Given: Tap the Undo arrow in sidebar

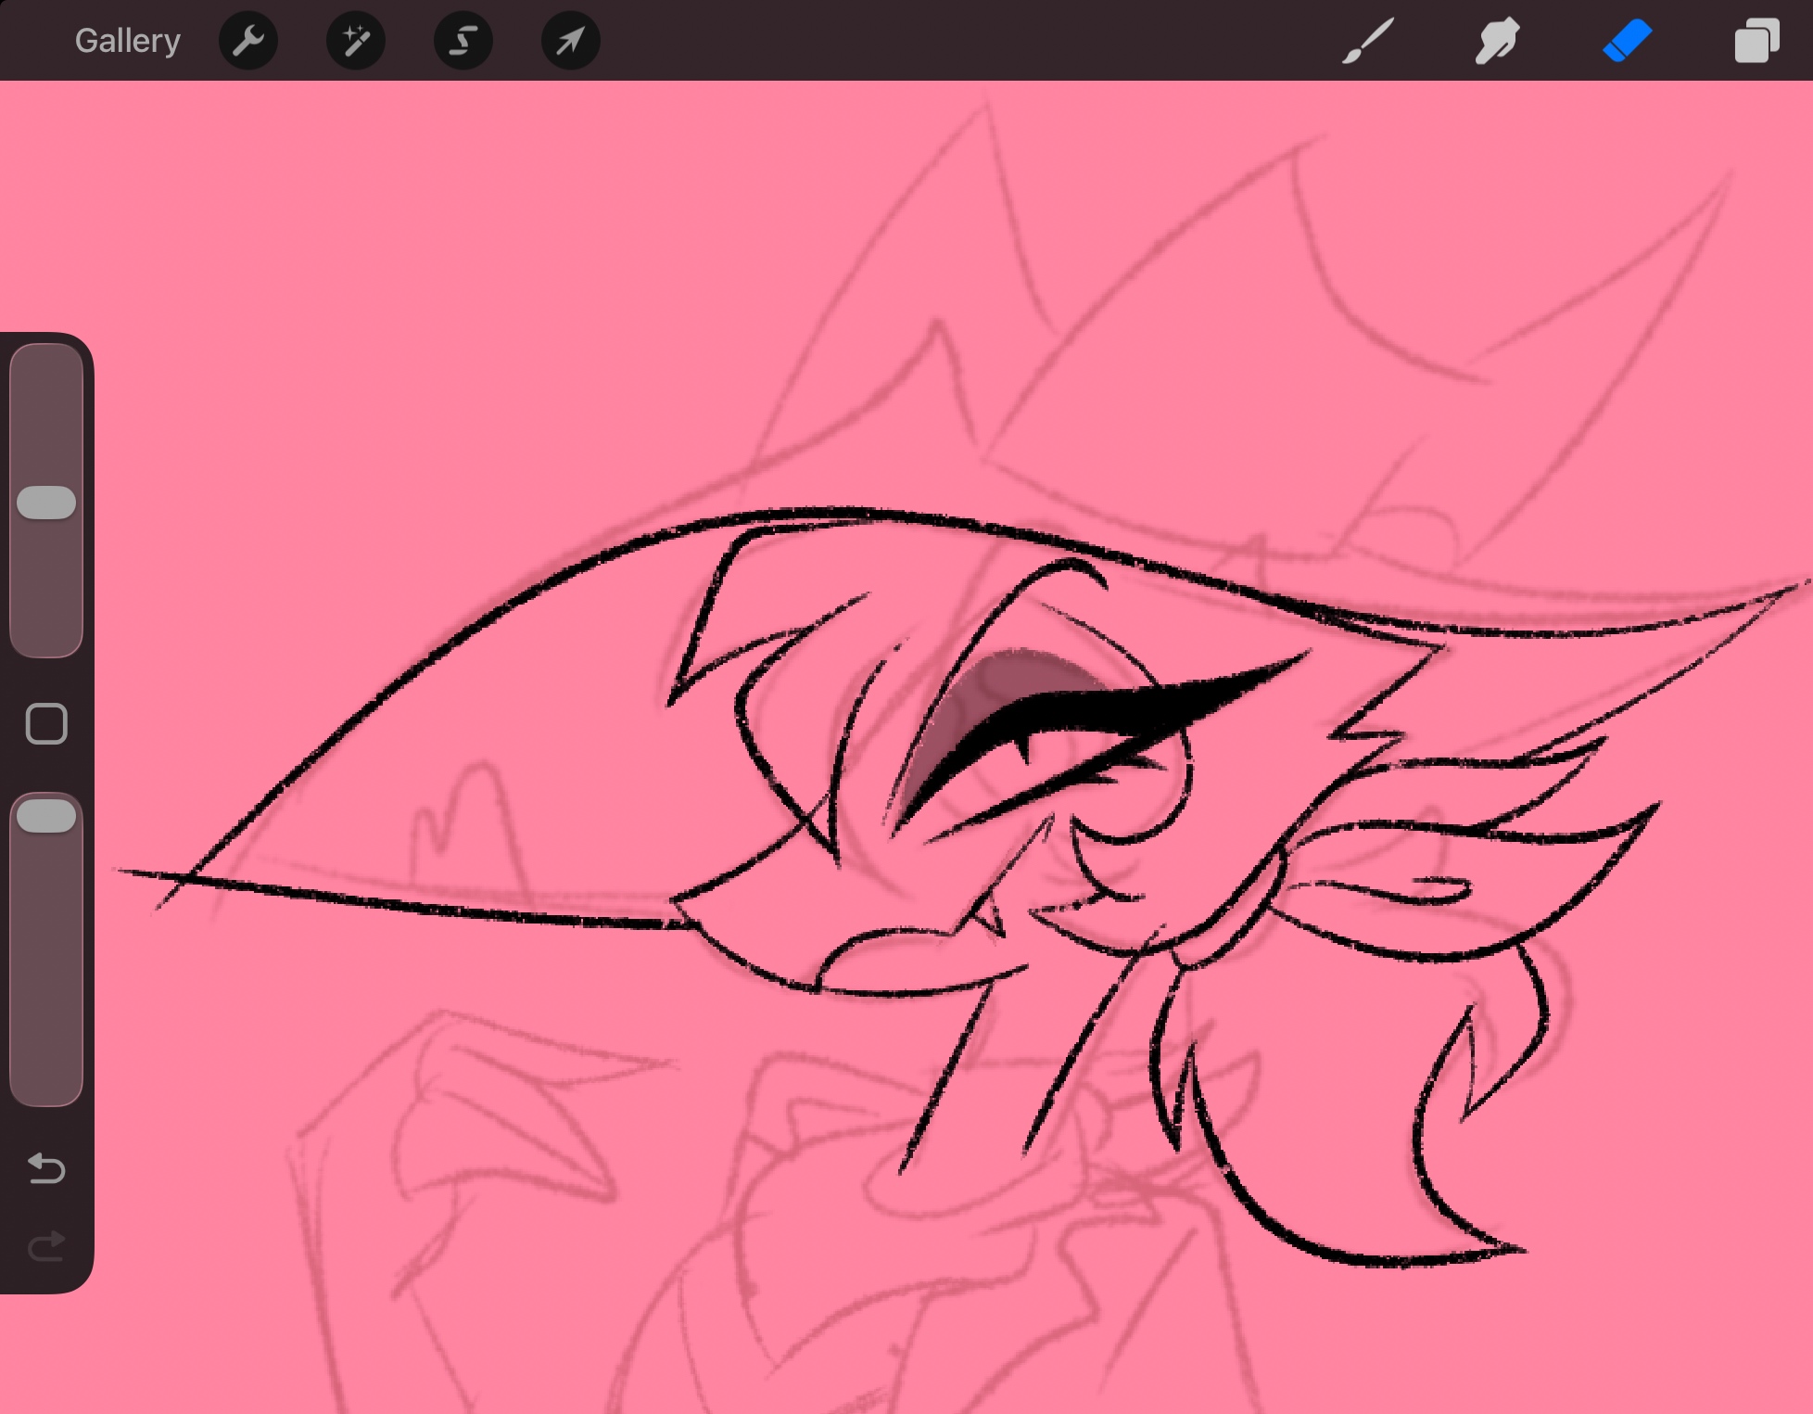Looking at the screenshot, I should coord(46,1168).
